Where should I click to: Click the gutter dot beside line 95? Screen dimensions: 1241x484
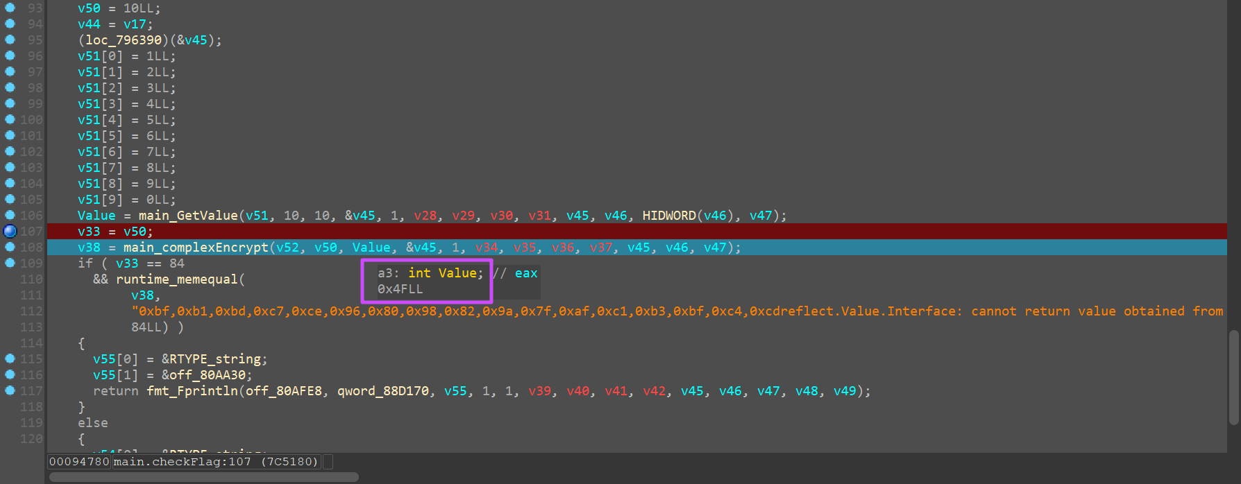point(10,40)
